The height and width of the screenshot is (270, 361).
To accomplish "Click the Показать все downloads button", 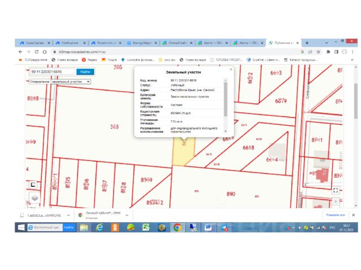I will (x=336, y=215).
